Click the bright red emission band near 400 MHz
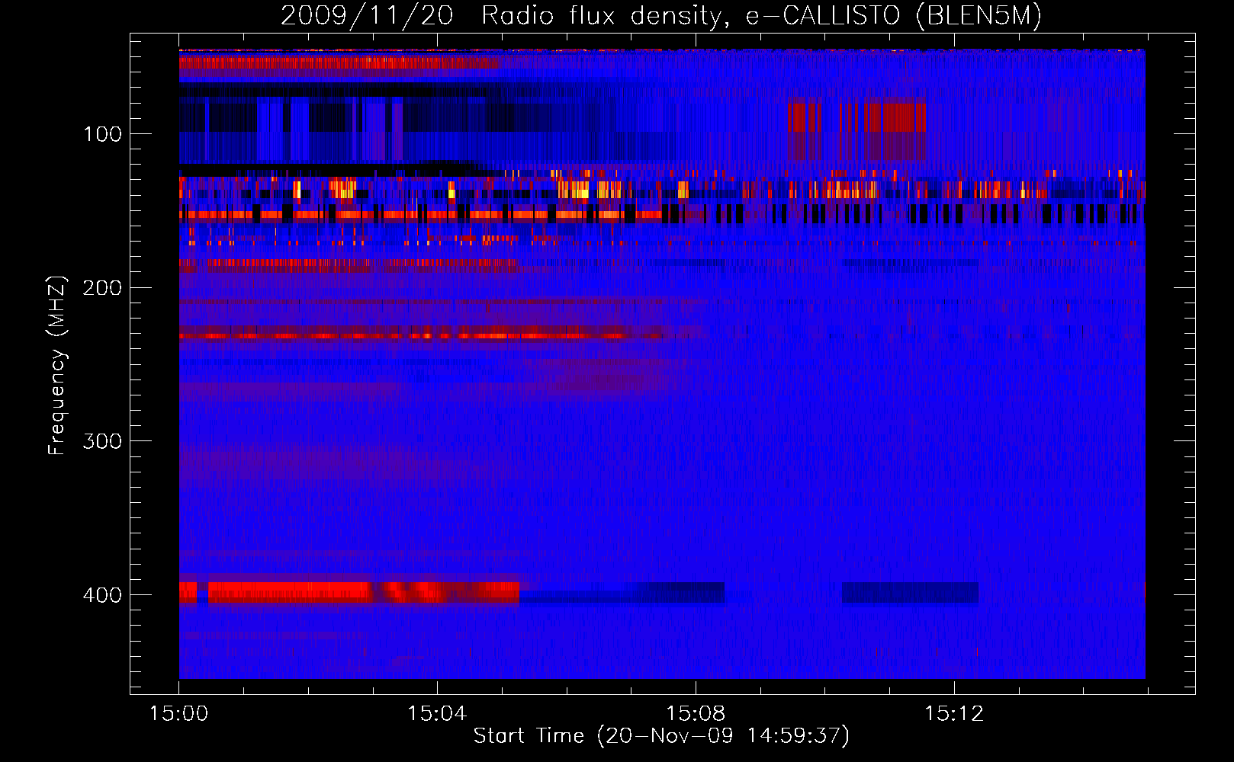Viewport: 1234px width, 762px height. [349, 593]
